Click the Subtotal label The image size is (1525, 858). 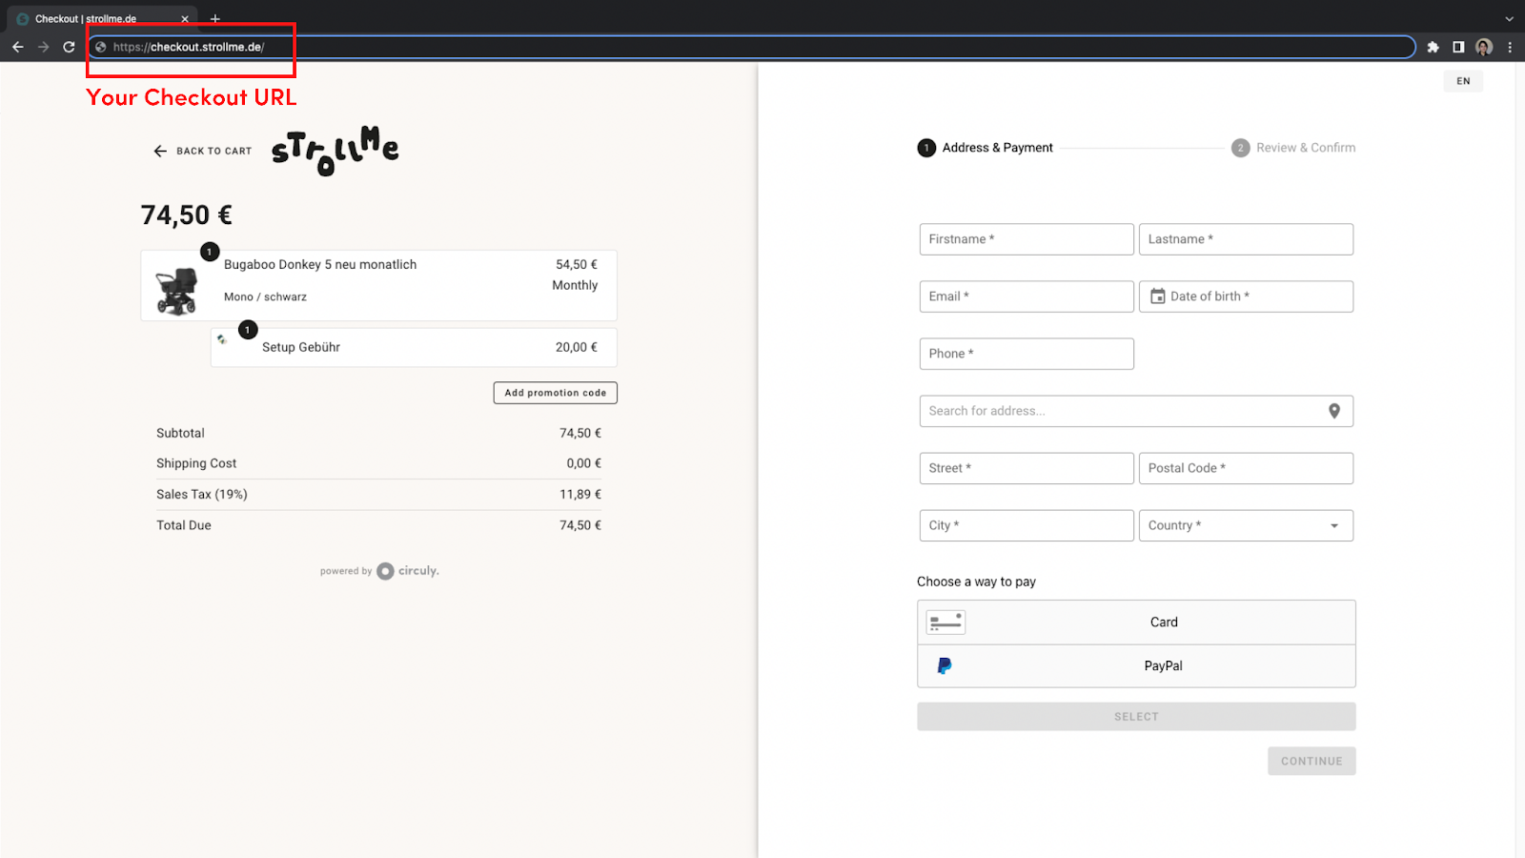pyautogui.click(x=180, y=433)
